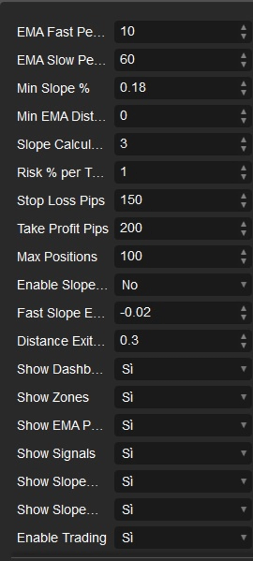Decrease Fast Slope Exit value stepper

pyautogui.click(x=243, y=317)
